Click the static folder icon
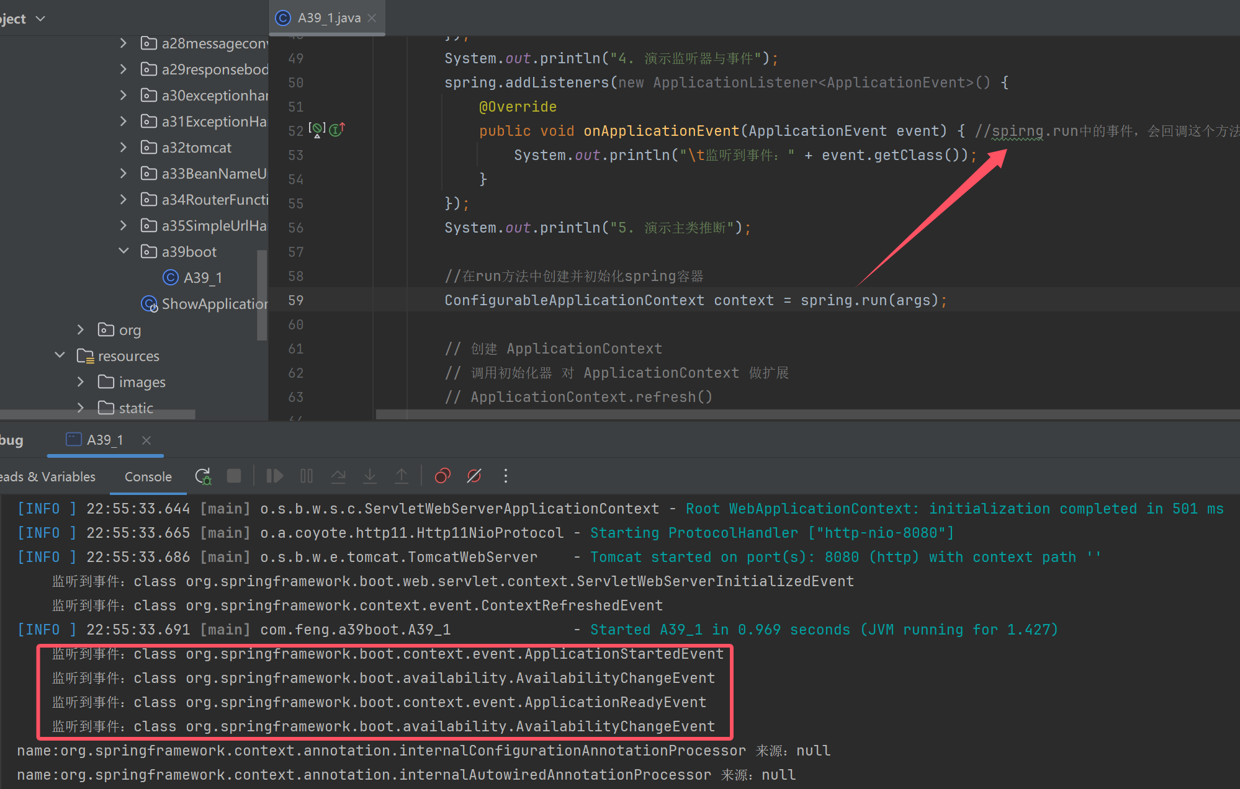The height and width of the screenshot is (789, 1240). click(x=106, y=408)
